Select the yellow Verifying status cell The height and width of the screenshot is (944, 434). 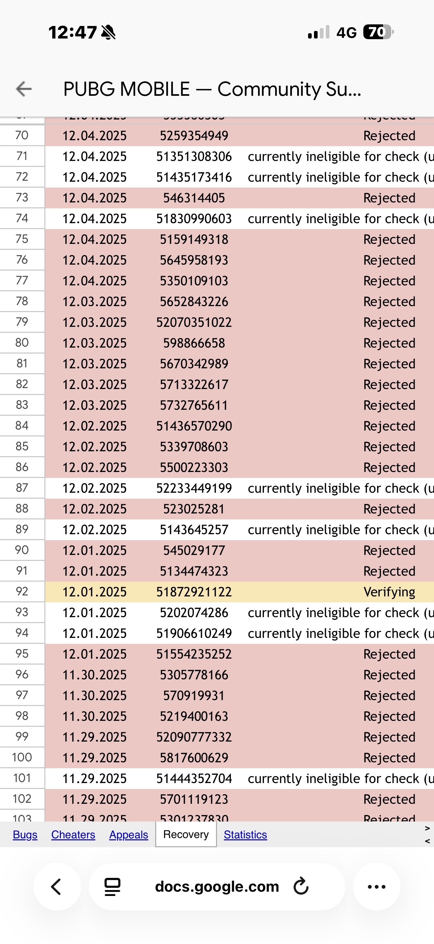389,592
